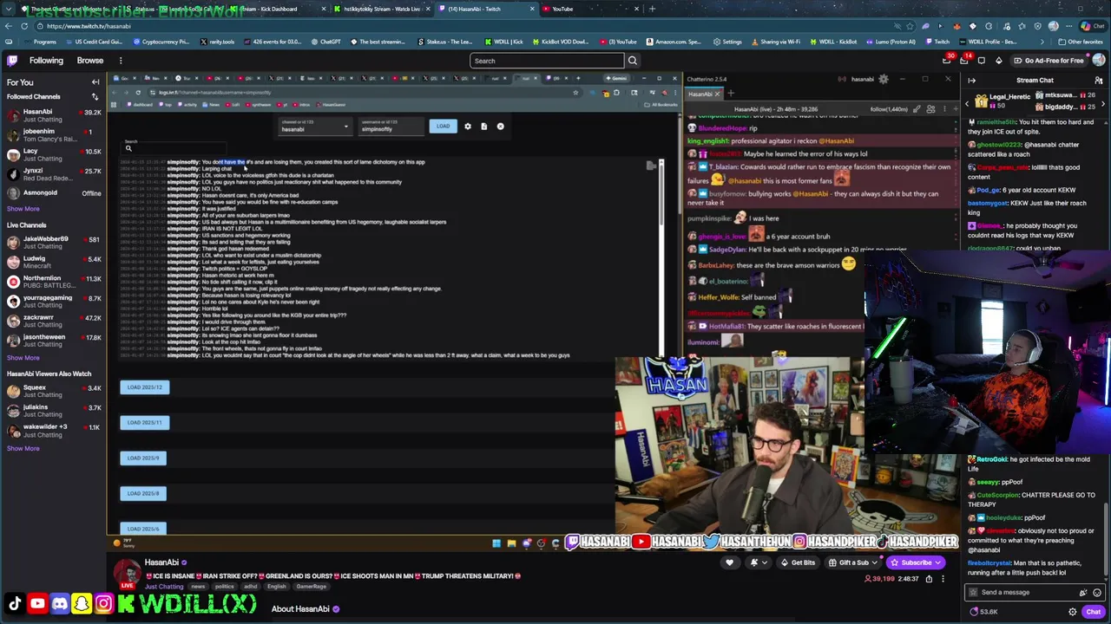Open the Following tab
This screenshot has height=624, width=1111.
coord(46,61)
